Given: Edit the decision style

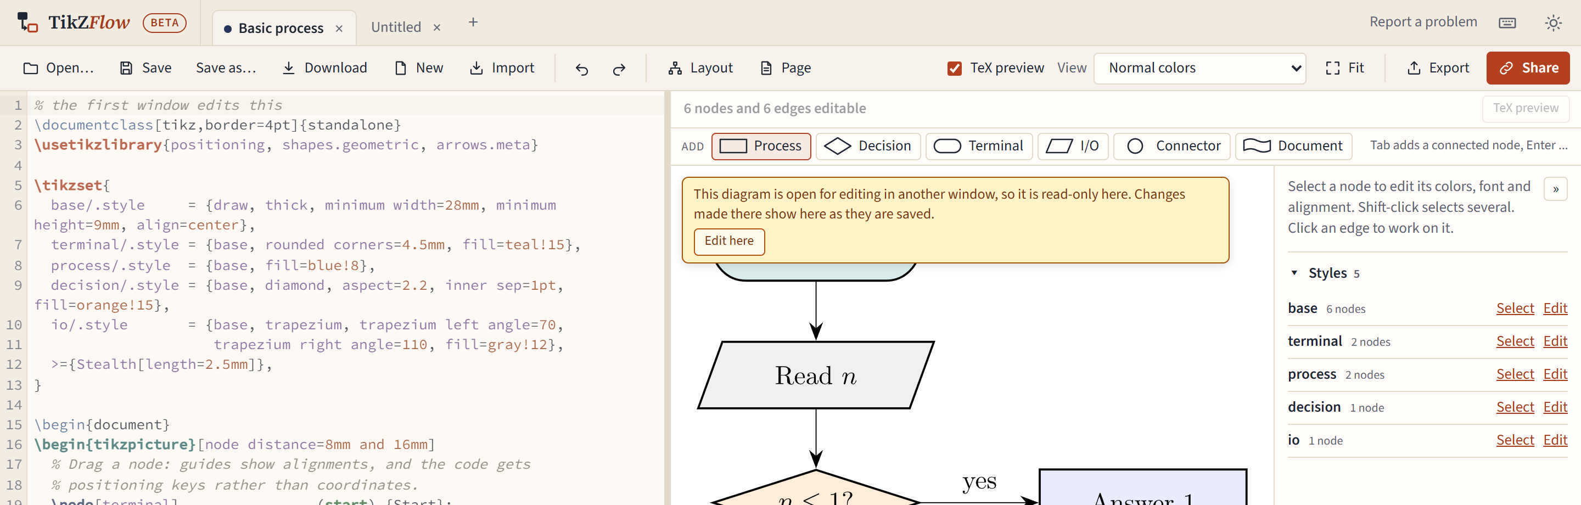Looking at the screenshot, I should (1555, 407).
